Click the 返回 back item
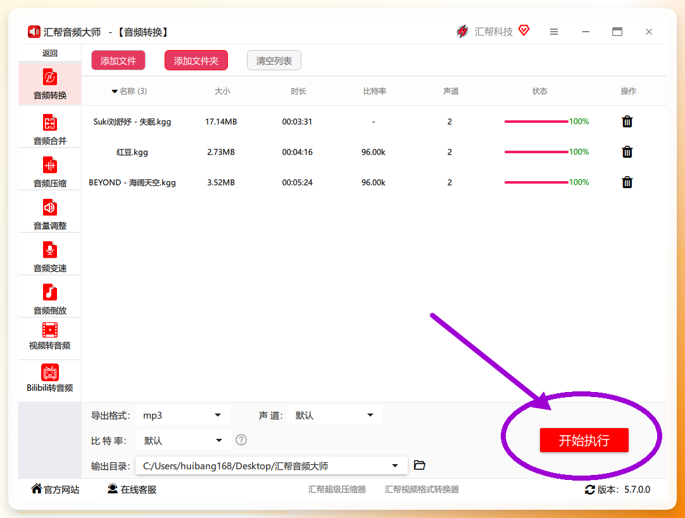 tap(50, 53)
